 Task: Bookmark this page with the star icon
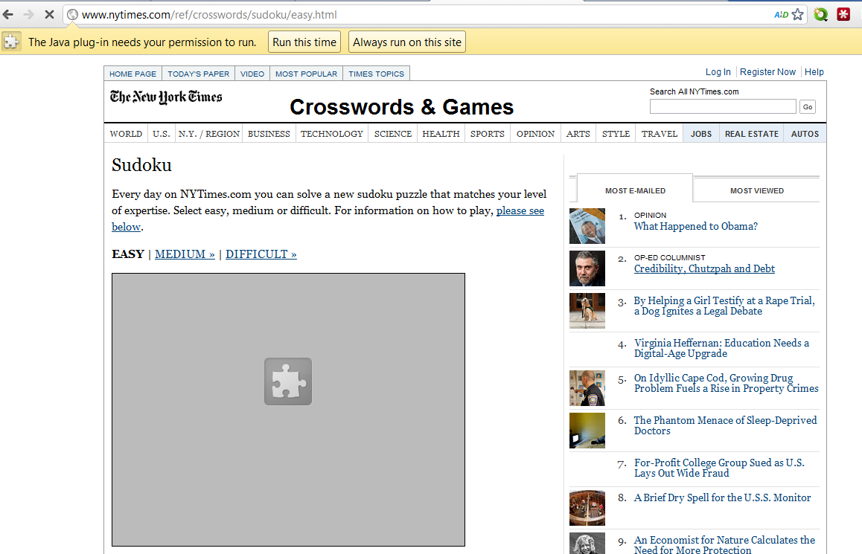(798, 14)
